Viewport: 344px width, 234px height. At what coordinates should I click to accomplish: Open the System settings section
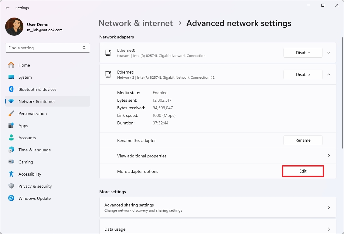pos(25,77)
